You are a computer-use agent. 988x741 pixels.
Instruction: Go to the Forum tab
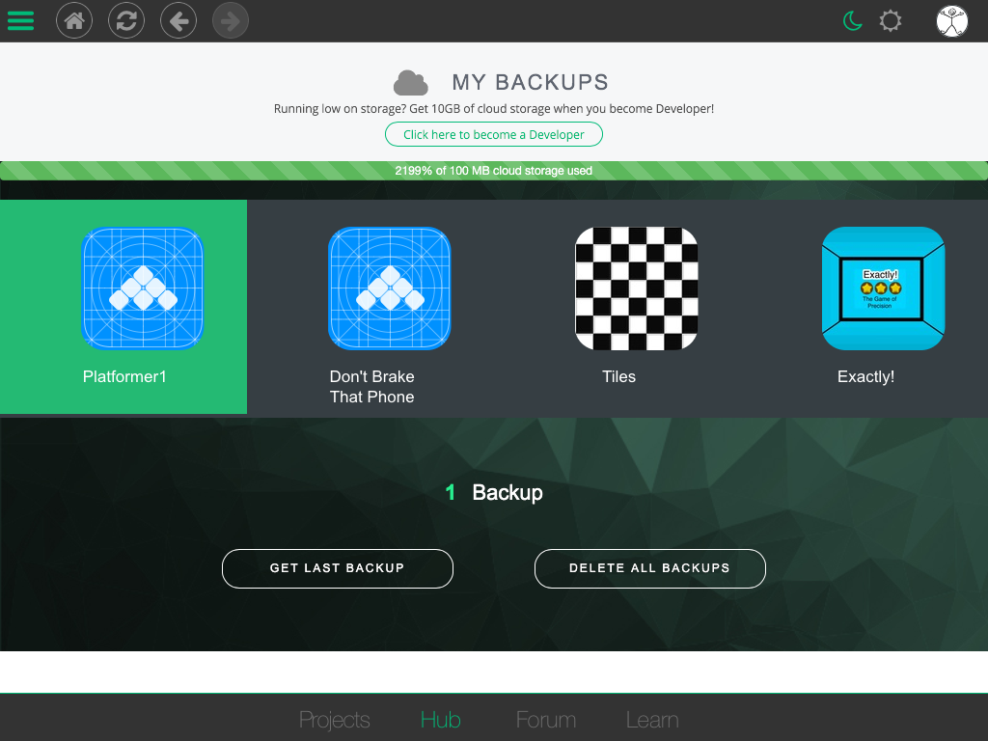pyautogui.click(x=546, y=720)
